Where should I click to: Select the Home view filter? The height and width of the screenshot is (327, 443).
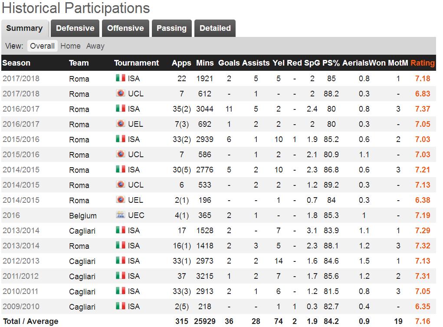point(70,46)
